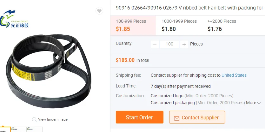Select the first highlighted product thumbnail
The height and width of the screenshot is (132, 265).
[4, 130]
